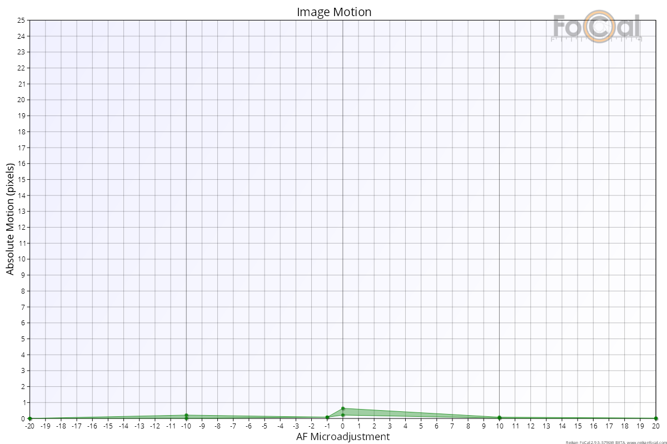Select the data point at microadjustment 10

pos(499,417)
